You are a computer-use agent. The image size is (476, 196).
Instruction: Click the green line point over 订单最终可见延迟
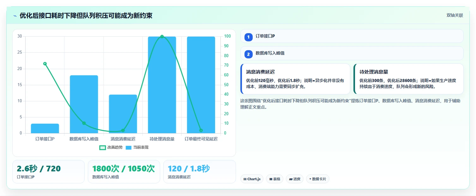click(201, 130)
